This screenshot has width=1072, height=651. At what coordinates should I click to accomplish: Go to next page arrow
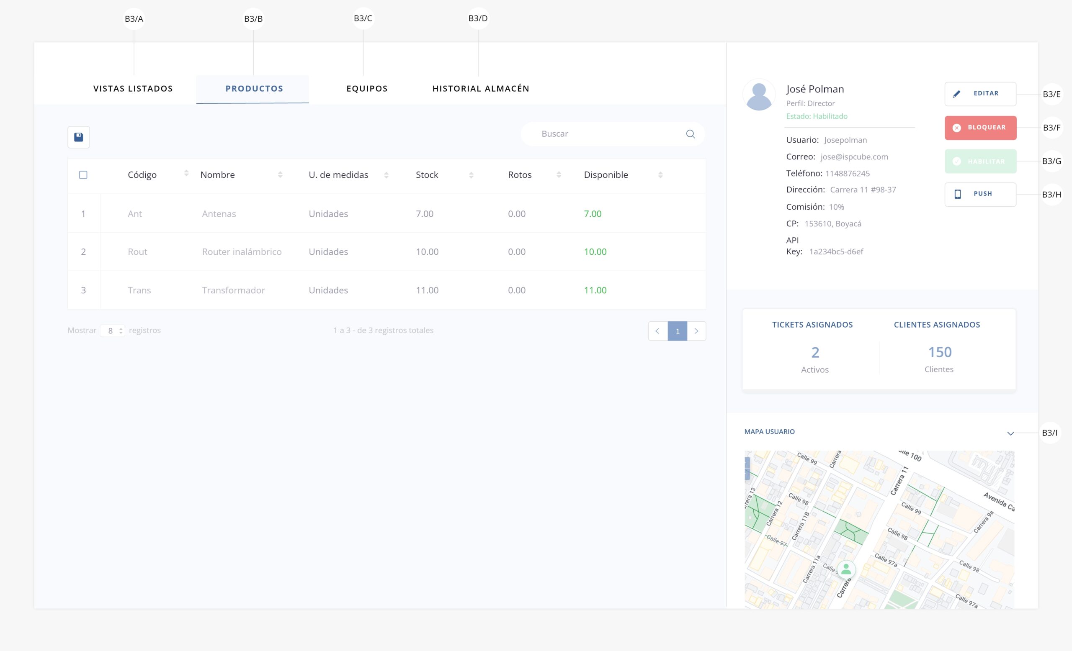[696, 331]
